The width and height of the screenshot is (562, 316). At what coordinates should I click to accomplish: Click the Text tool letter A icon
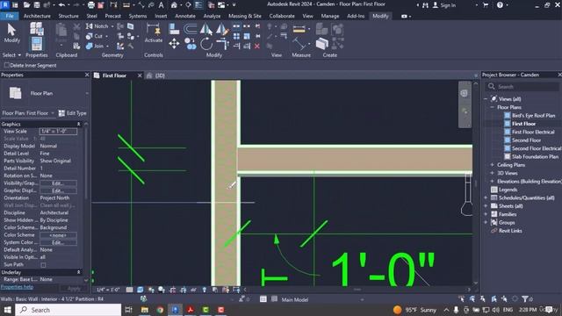tap(161, 5)
